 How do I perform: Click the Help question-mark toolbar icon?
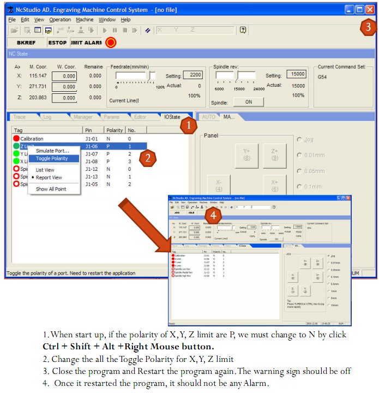point(243,30)
